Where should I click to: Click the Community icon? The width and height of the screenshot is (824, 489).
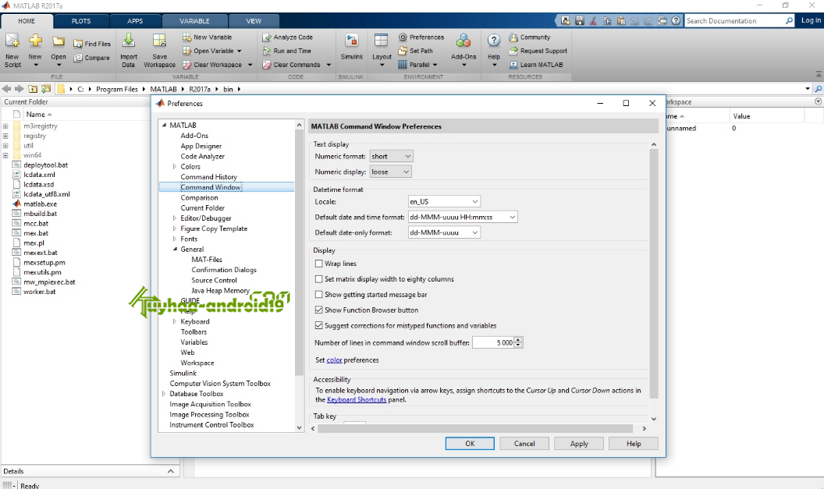click(x=513, y=37)
